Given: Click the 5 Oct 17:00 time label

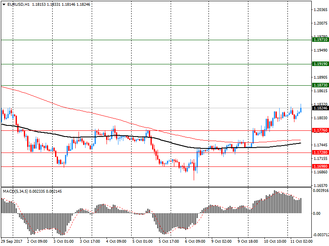Looking at the screenshot, I should 169,241.
